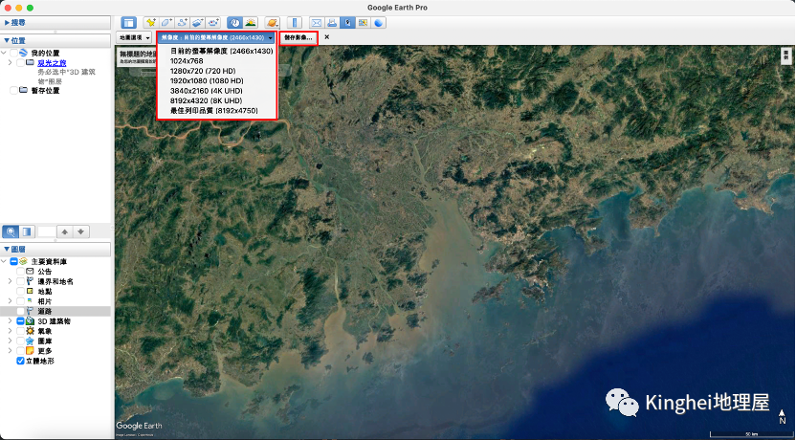This screenshot has width=796, height=440.
Task: Select the add placemark pin tool
Action: coord(151,22)
